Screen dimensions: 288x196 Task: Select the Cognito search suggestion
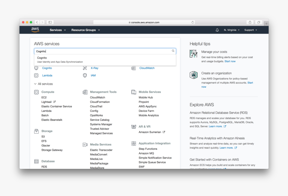tap(105, 60)
